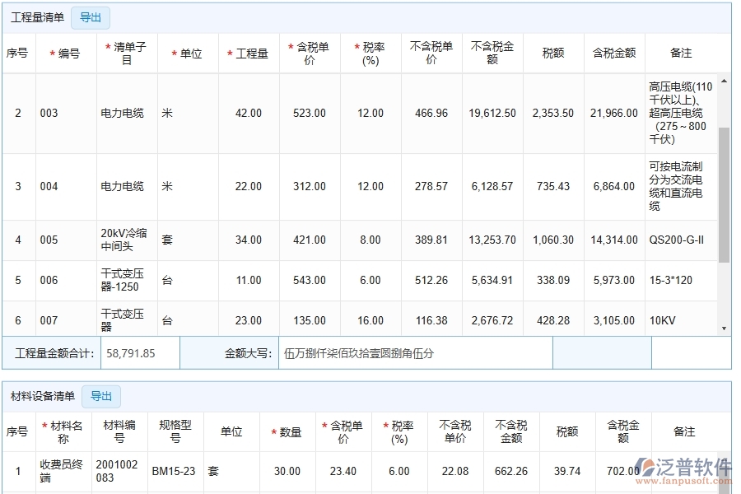The height and width of the screenshot is (494, 741).
Task: Click the 工程量 column header
Action: coord(249,54)
